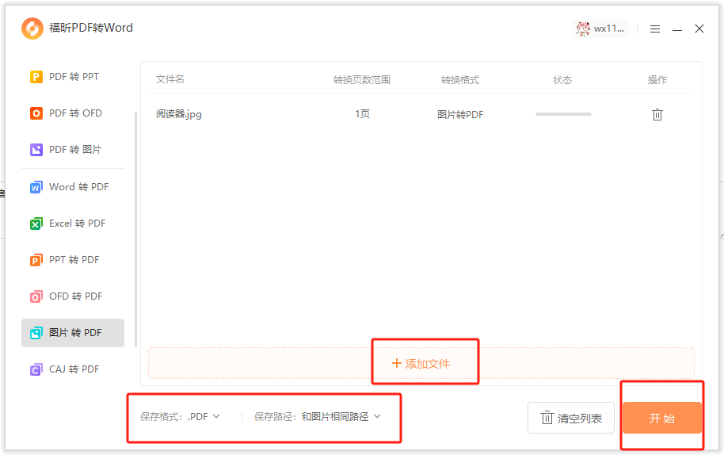This screenshot has width=724, height=455.
Task: Click the Excel to PDF icon
Action: coord(36,224)
